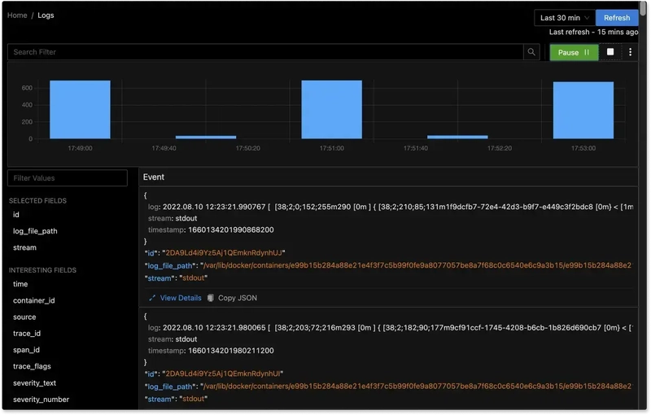Focus the Filter Values input
Image resolution: width=651 pixels, height=415 pixels.
[x=68, y=178]
